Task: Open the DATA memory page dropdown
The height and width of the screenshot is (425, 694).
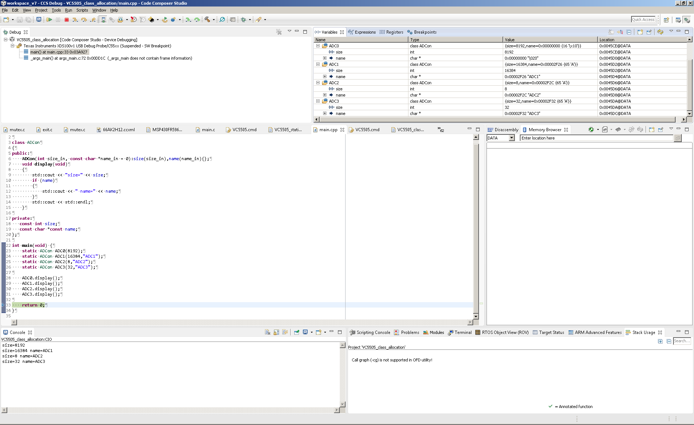Action: (x=511, y=138)
